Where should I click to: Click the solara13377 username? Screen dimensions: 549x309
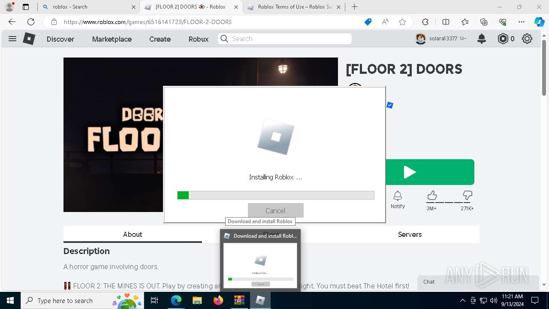tap(443, 39)
